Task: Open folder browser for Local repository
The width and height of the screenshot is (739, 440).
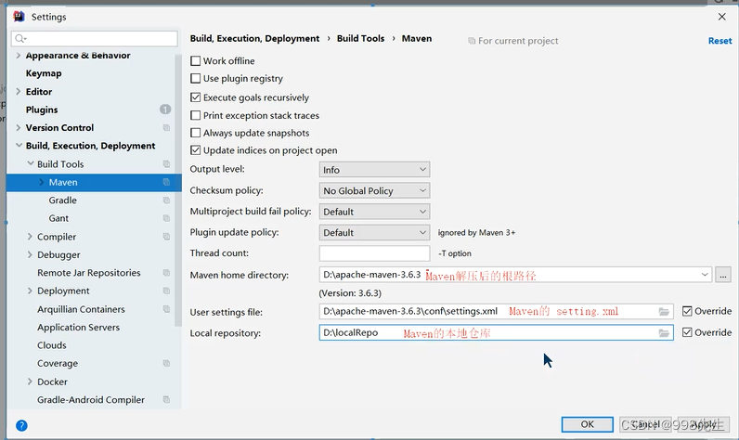Action: [664, 333]
